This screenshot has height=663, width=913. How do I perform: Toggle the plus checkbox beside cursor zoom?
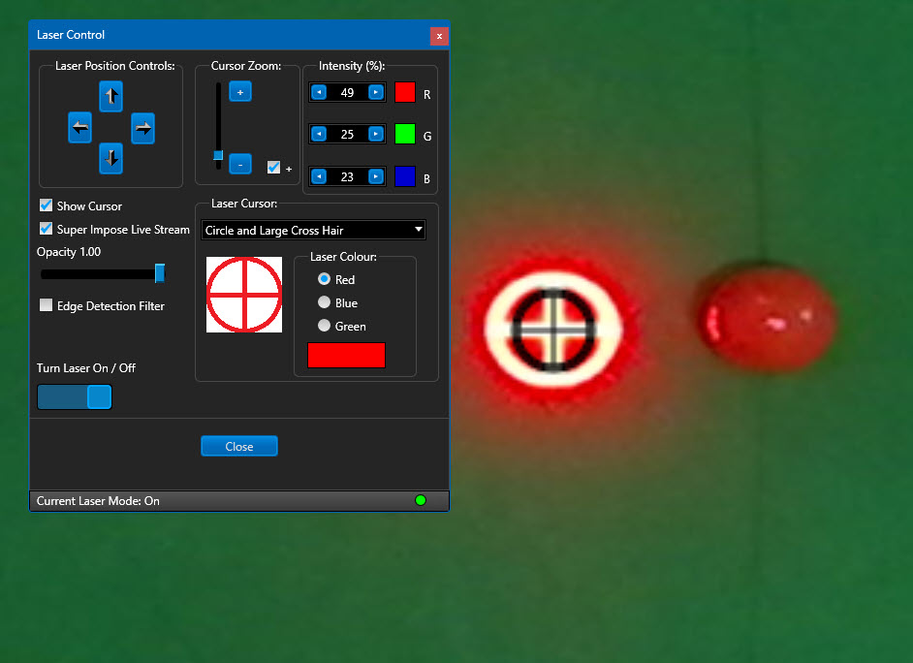273,168
